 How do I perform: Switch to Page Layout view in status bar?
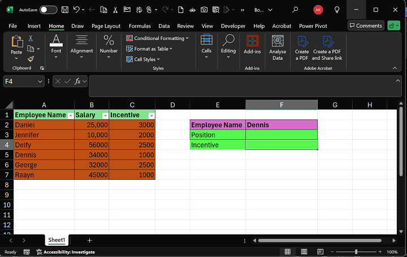pos(304,252)
